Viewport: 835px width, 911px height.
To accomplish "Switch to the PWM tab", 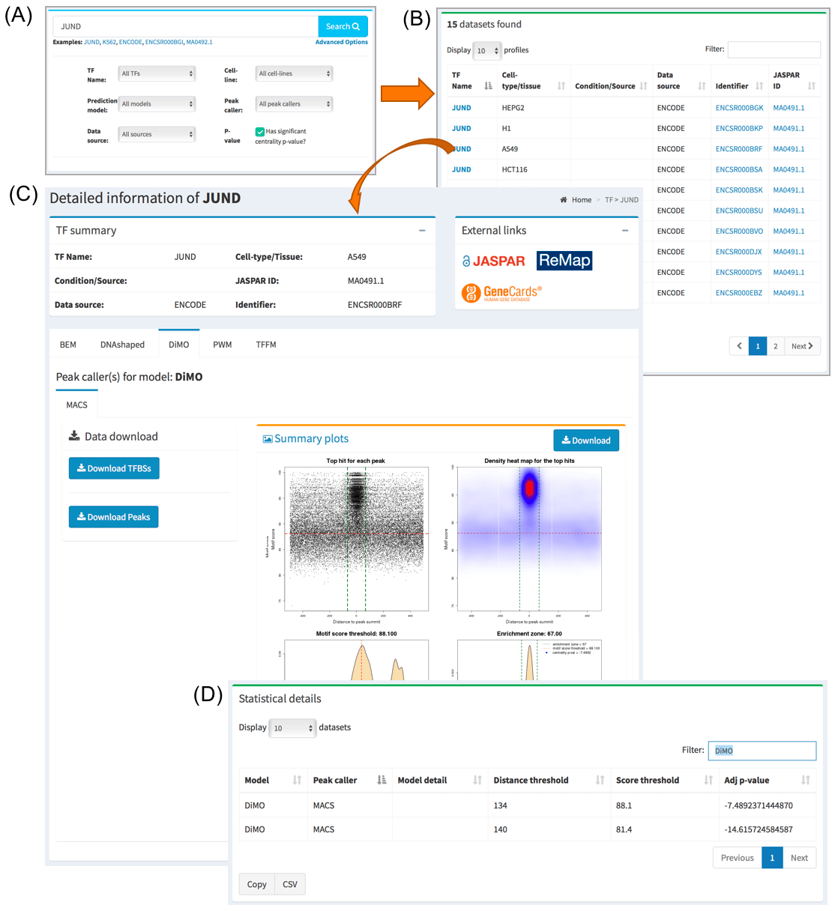I will (223, 345).
